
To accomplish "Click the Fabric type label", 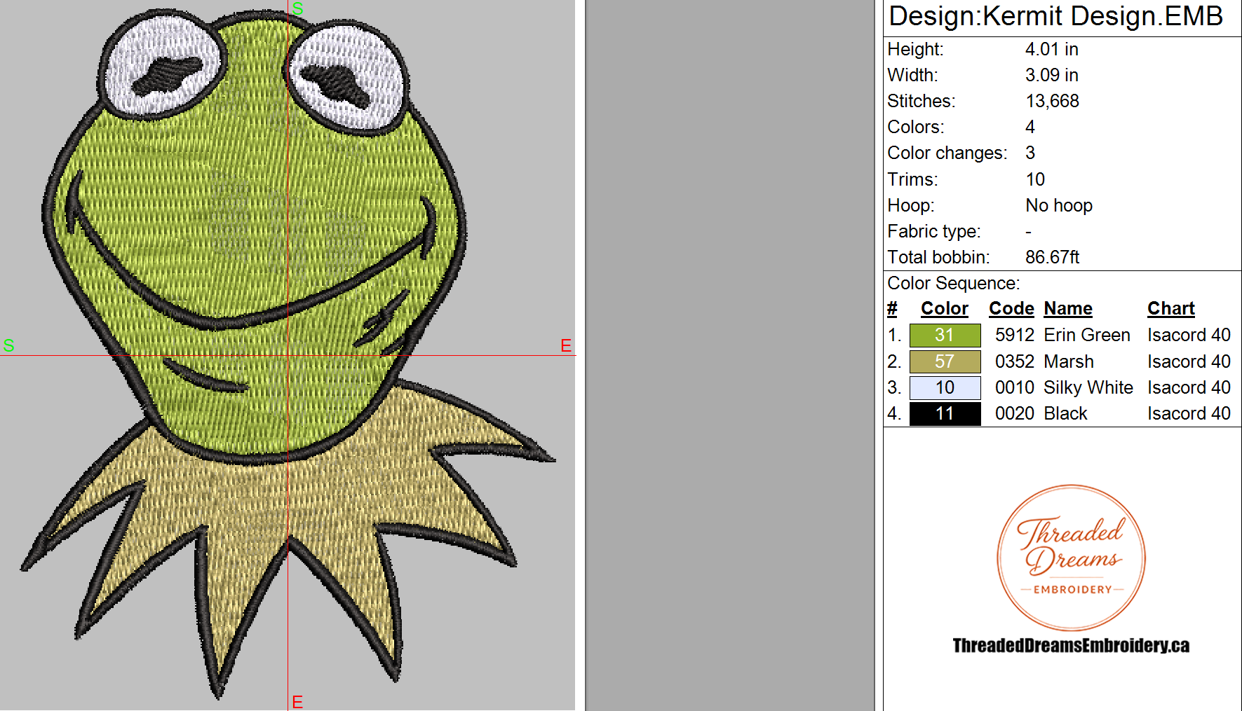I will tap(934, 231).
